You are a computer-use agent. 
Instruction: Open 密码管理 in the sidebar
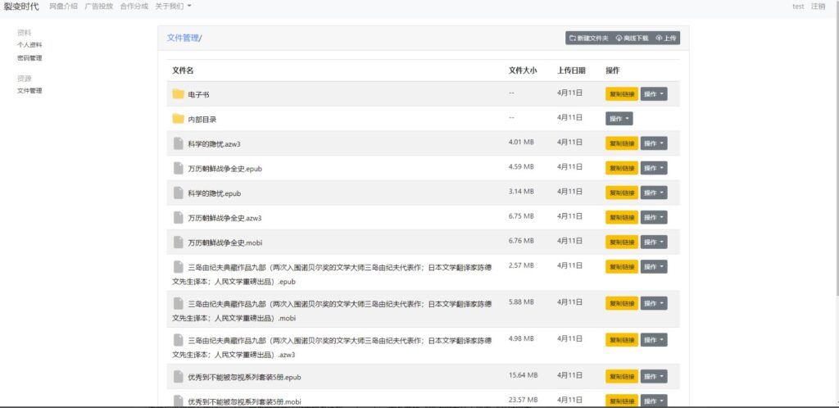[x=29, y=57]
